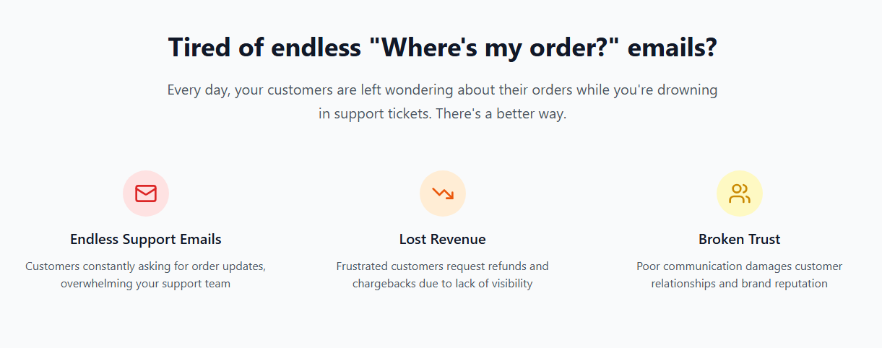882x348 pixels.
Task: Click the "Tired of endless" main headline
Action: click(442, 48)
